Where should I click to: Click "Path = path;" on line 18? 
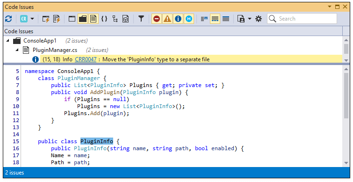click(x=70, y=162)
